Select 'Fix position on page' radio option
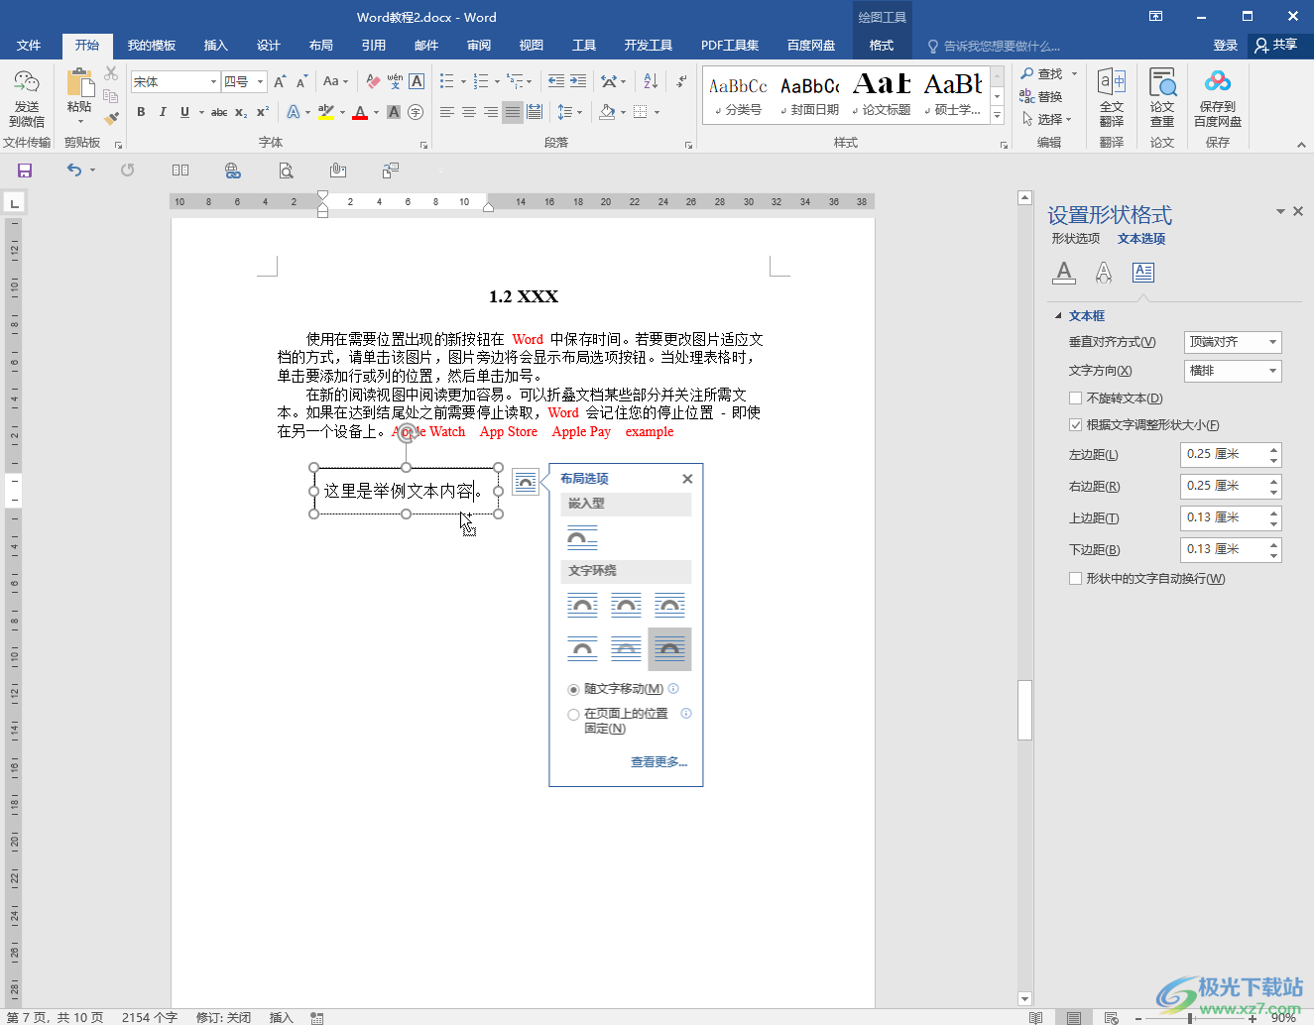Image resolution: width=1314 pixels, height=1025 pixels. tap(573, 715)
